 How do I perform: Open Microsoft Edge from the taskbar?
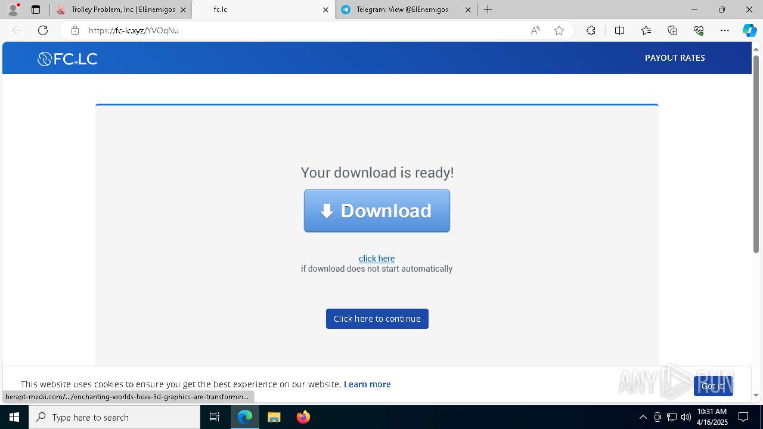coord(245,417)
